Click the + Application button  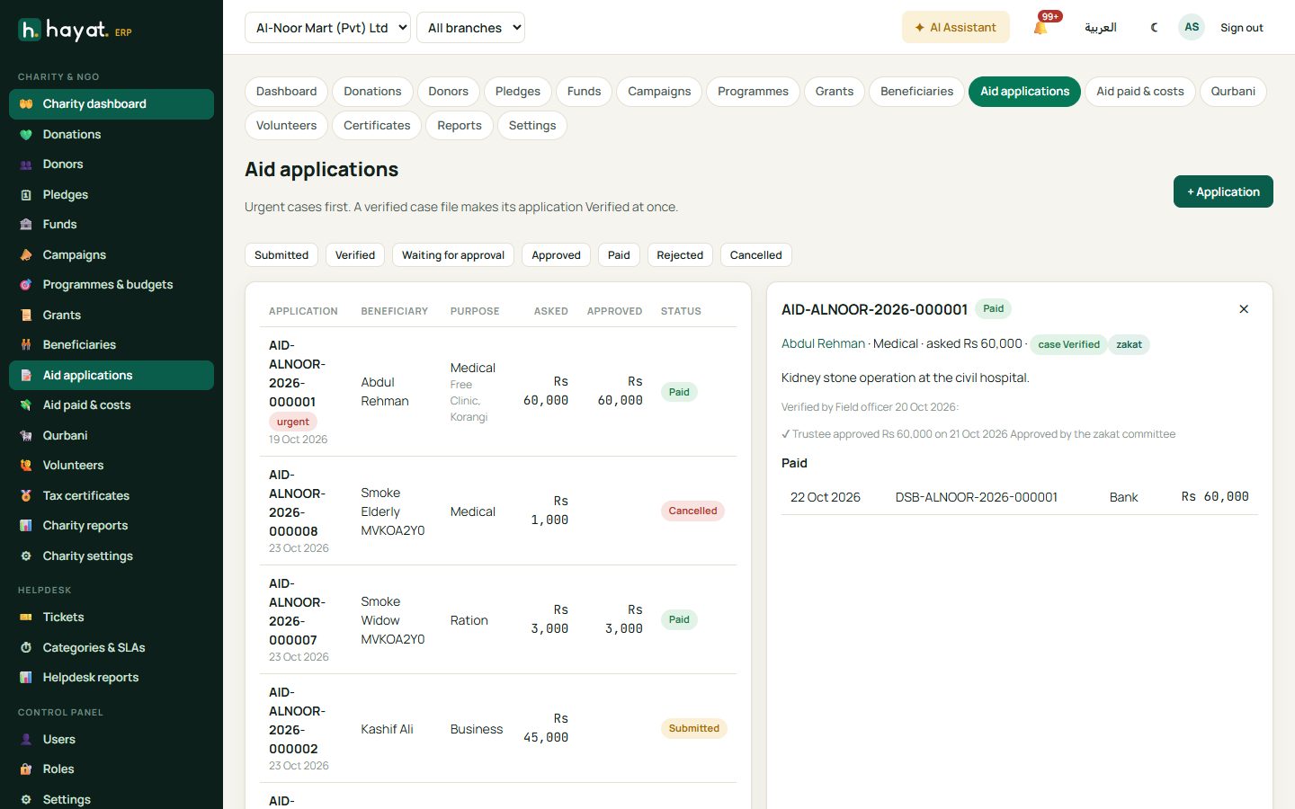pyautogui.click(x=1223, y=191)
